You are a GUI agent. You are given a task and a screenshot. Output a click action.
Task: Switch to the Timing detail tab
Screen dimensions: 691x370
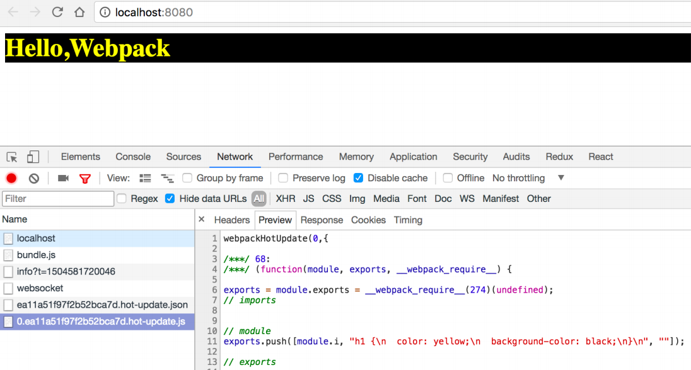coord(408,220)
